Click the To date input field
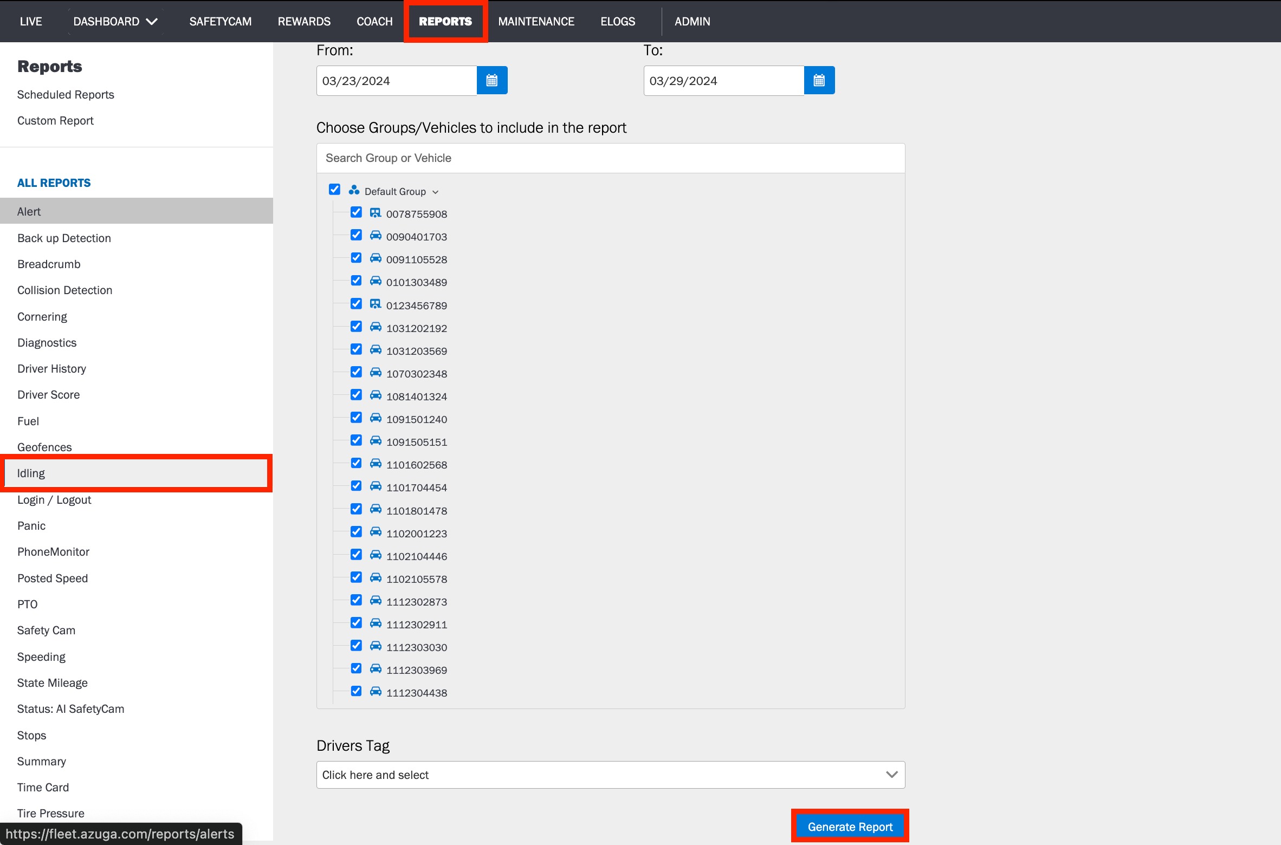 724,81
